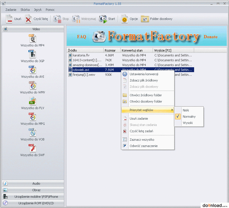Choose the Wszystko do WMV icon
The width and height of the screenshot is (229, 208).
click(32, 85)
